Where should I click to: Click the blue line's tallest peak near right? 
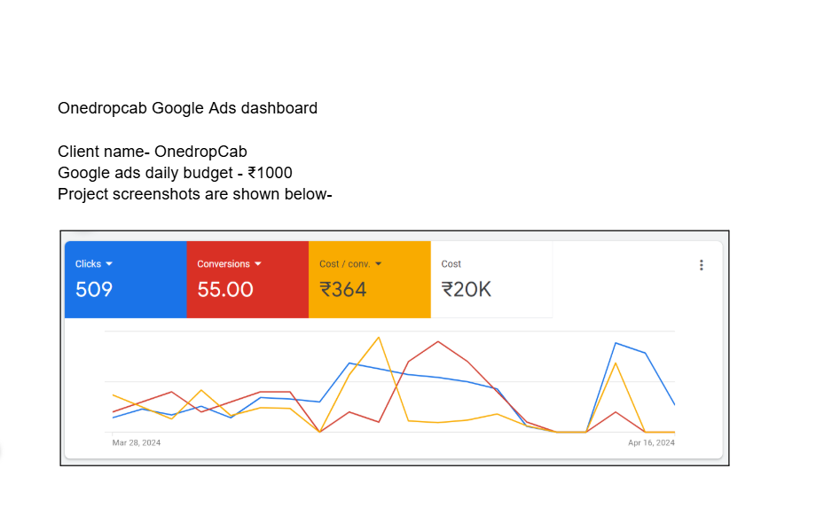click(x=616, y=343)
